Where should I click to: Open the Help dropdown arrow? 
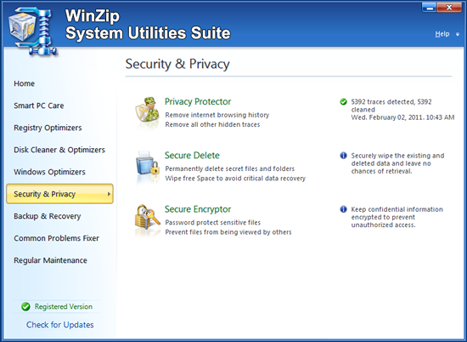tap(458, 34)
